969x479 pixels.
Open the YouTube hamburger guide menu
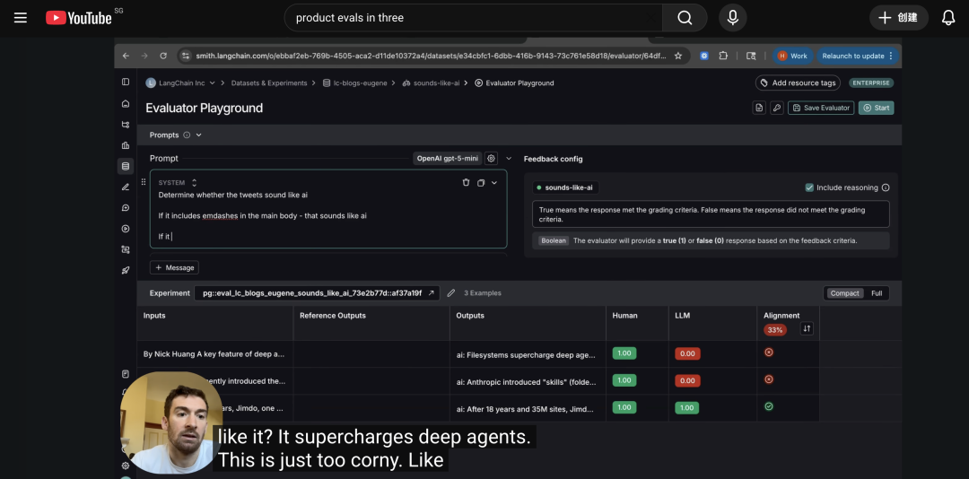pyautogui.click(x=21, y=18)
